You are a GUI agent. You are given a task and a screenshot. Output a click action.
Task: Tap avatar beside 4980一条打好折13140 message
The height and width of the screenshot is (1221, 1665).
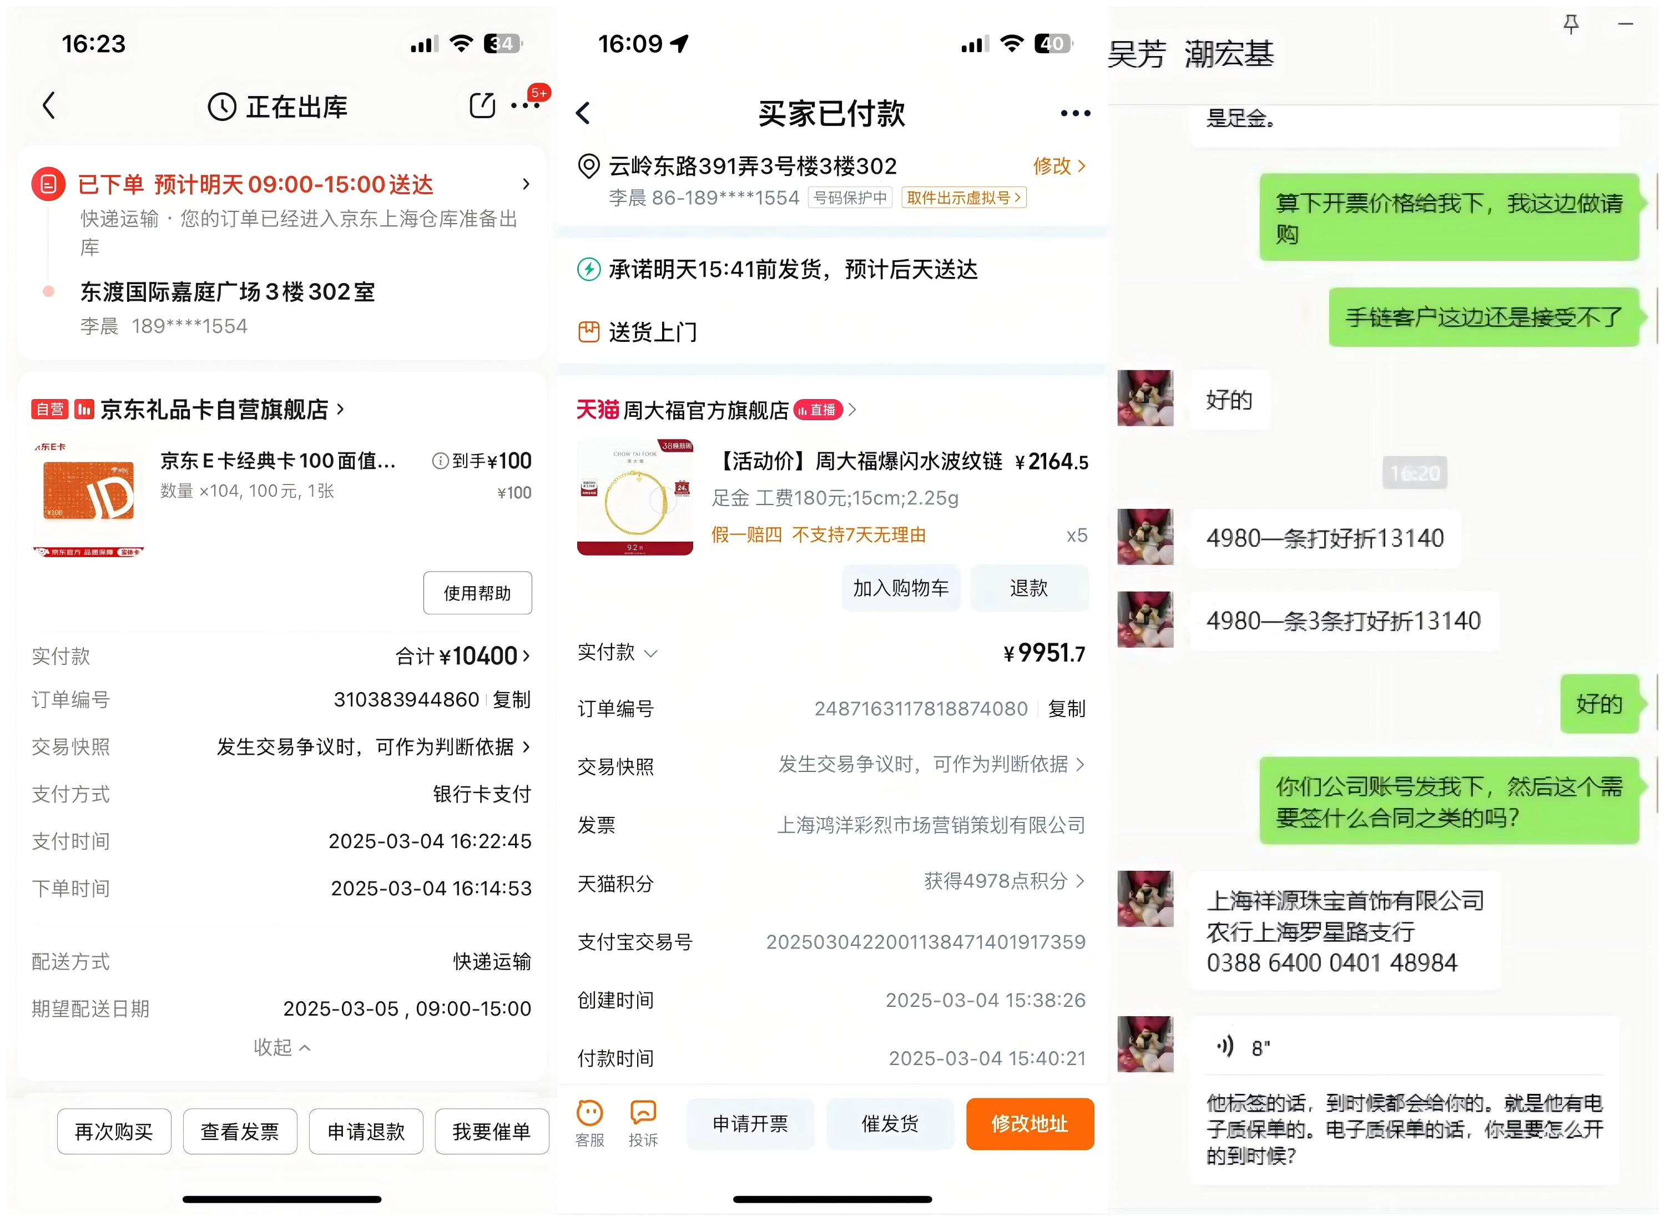click(1145, 537)
